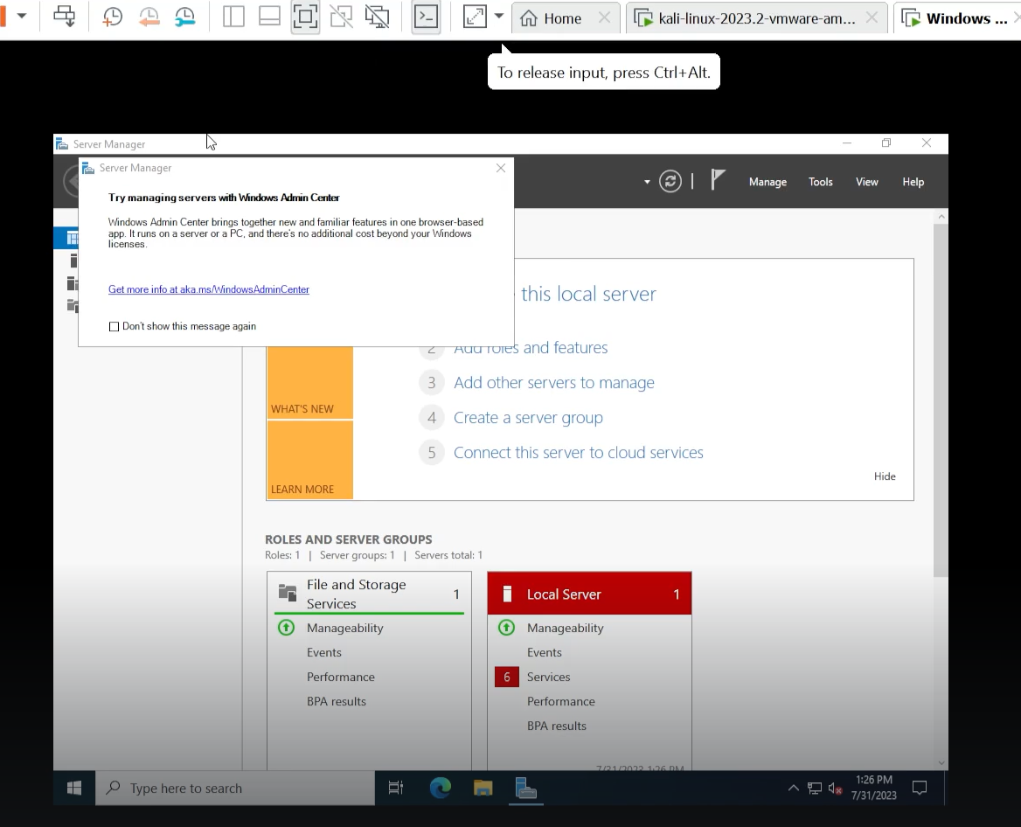Enter full screen mode icon

click(305, 17)
